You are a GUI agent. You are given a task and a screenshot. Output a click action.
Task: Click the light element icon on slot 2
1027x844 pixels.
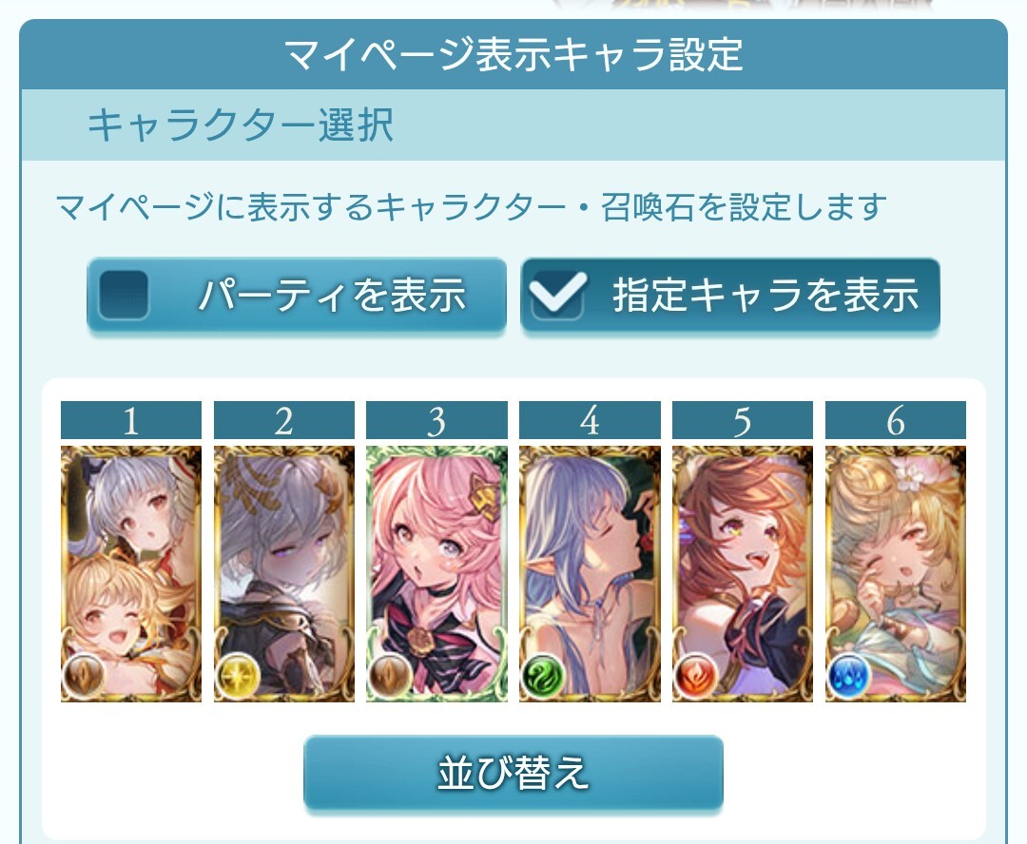(x=237, y=675)
